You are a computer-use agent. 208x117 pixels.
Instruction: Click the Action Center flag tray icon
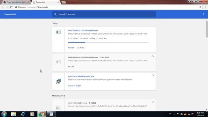(x=178, y=114)
